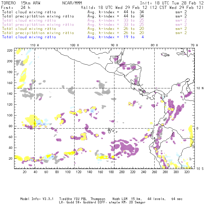Click the "(12 CST Wed 29 Feb 12)" text

177,7
